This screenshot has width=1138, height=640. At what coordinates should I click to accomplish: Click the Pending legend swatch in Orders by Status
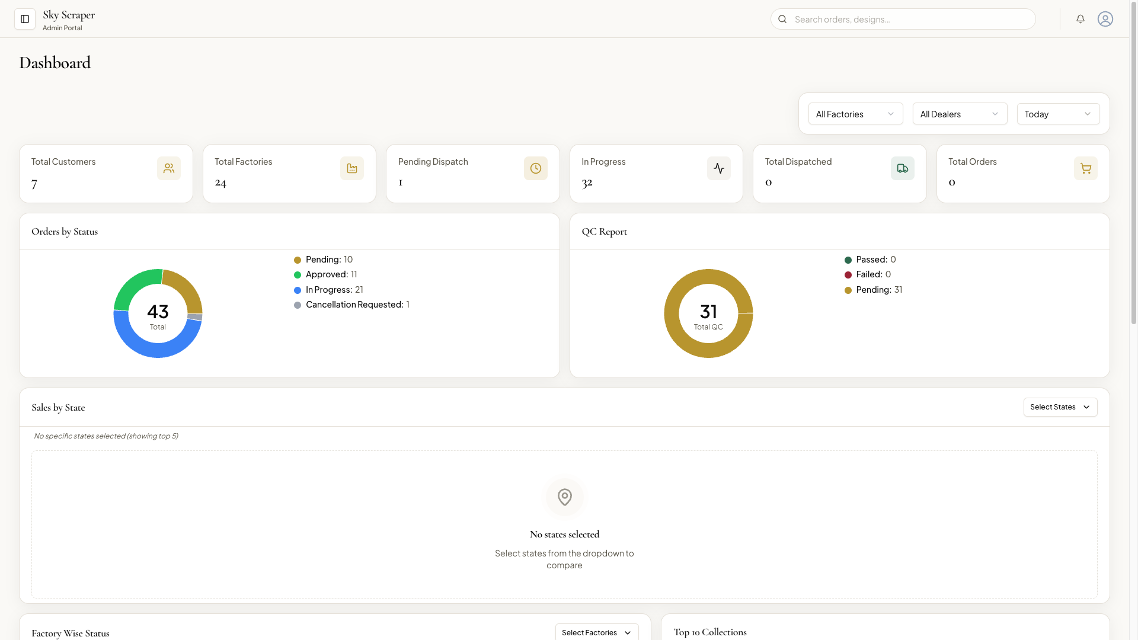pyautogui.click(x=298, y=260)
